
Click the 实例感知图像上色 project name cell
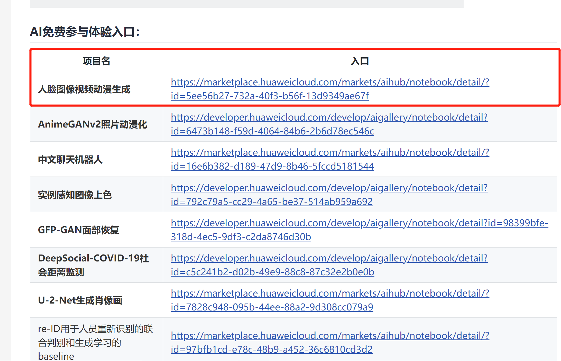point(75,195)
